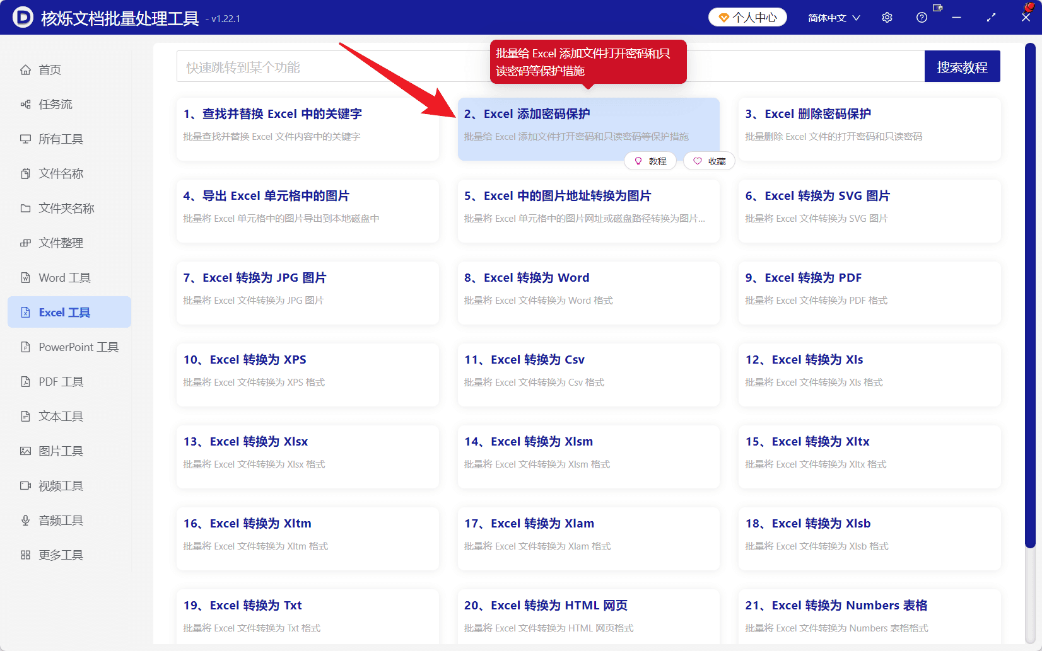Click the Excel file icon in sidebar
The width and height of the screenshot is (1042, 651).
[25, 313]
